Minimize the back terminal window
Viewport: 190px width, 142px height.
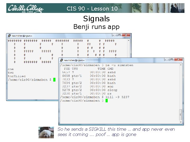pos(115,35)
